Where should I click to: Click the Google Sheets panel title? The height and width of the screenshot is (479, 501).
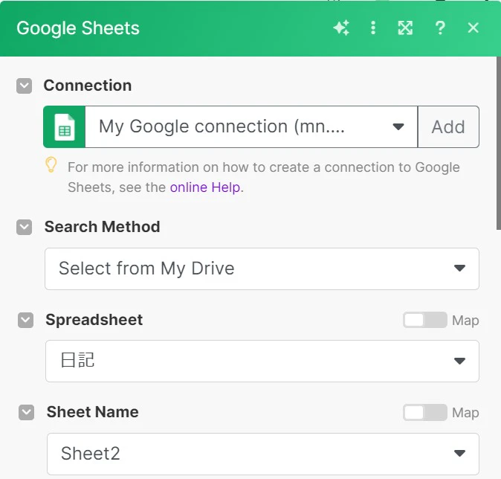point(78,28)
